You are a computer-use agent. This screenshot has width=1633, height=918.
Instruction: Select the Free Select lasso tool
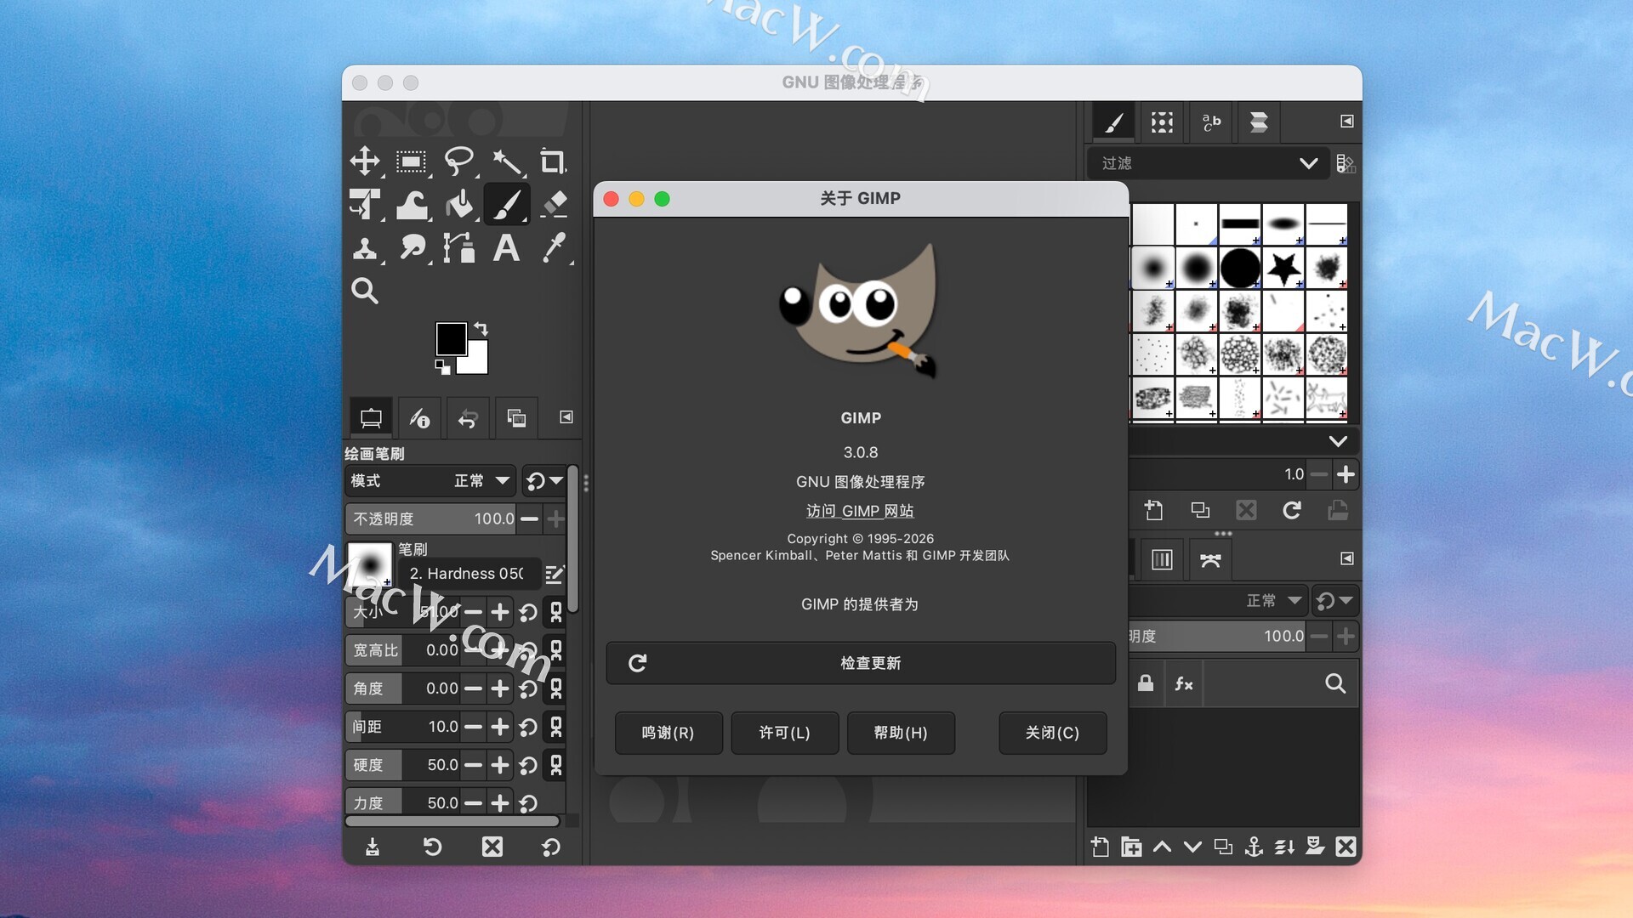point(459,161)
